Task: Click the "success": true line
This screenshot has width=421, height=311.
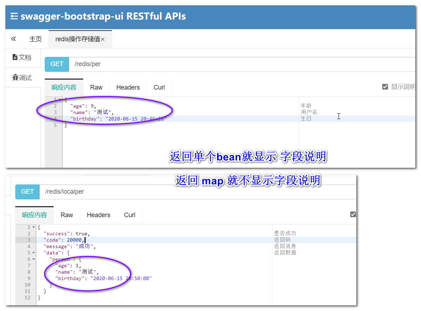Action: [67, 234]
